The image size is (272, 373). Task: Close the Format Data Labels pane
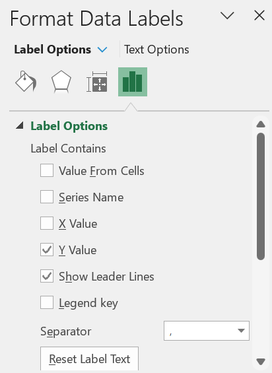click(x=259, y=16)
